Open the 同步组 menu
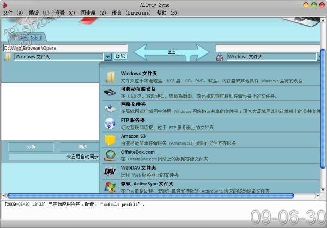 coord(93,13)
